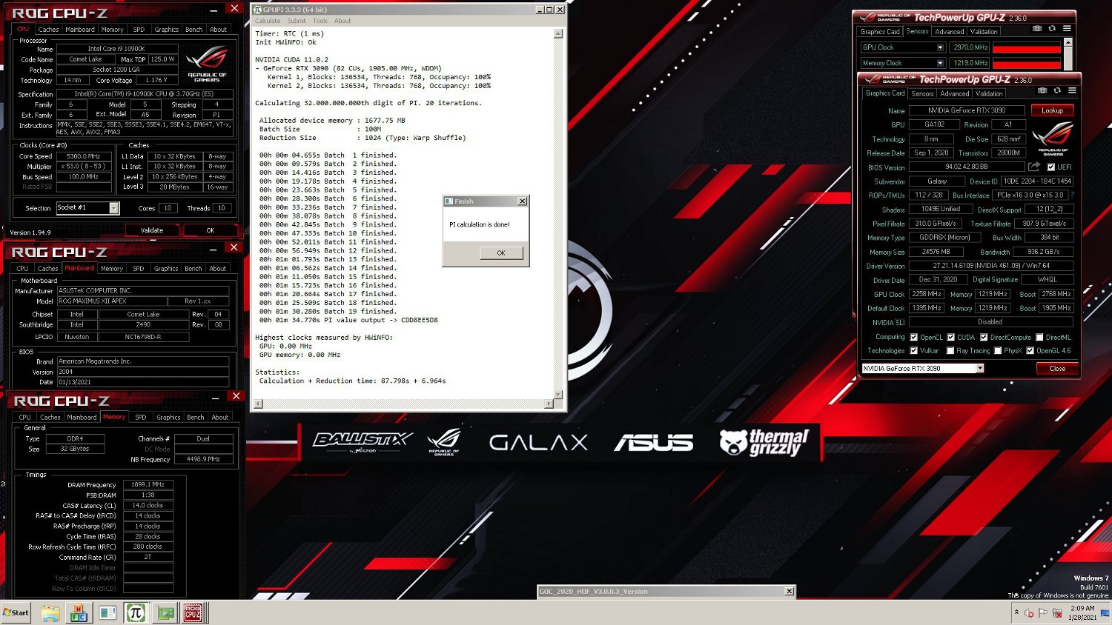Open the Socket #1 selection dropdown in CPU-Z
Screen dimensions: 1112x625
tap(113, 208)
